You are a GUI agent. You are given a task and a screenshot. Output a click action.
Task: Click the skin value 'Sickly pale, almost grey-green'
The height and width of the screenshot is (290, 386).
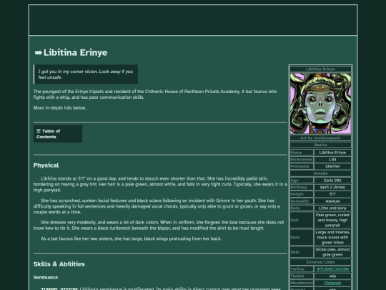coord(332,252)
